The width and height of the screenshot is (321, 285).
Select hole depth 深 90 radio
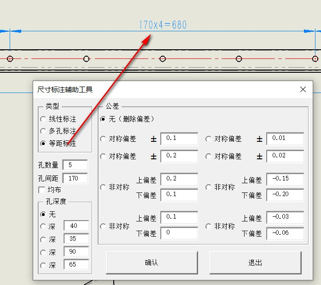point(43,252)
